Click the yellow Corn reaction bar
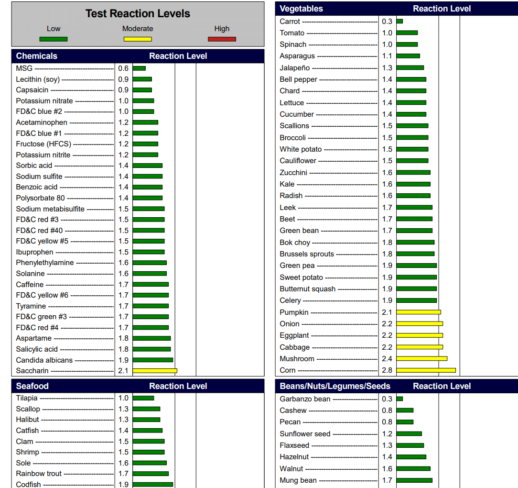Viewport: 518px width, 488px height. tap(426, 370)
